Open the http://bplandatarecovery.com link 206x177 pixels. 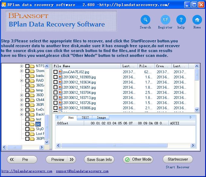[x=27, y=171]
